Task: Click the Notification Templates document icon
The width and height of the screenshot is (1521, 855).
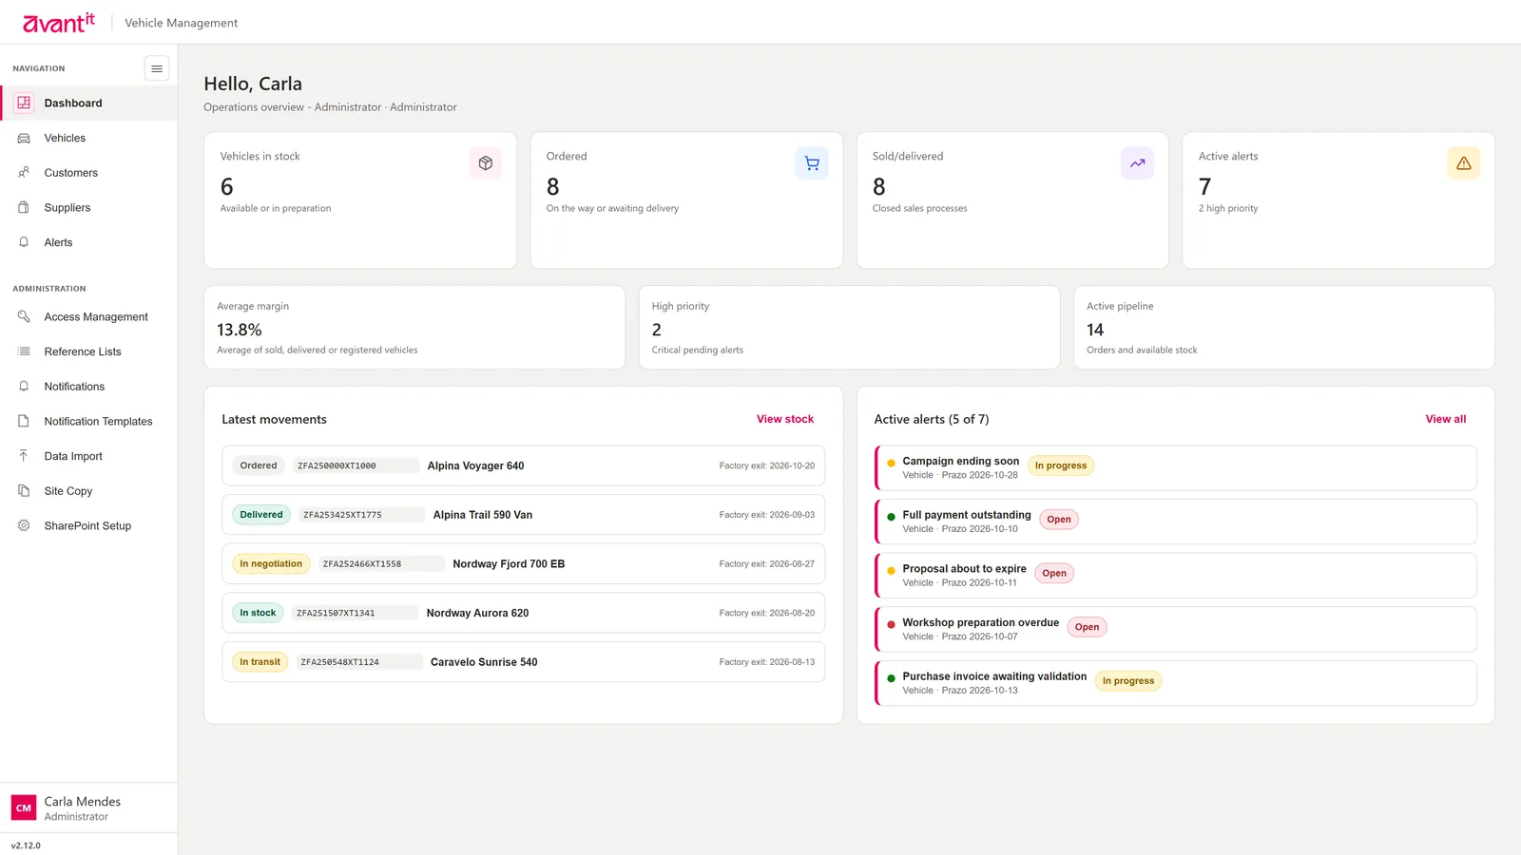Action: click(x=24, y=421)
